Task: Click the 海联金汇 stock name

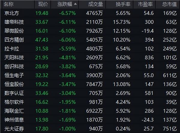Action: tap(14, 111)
